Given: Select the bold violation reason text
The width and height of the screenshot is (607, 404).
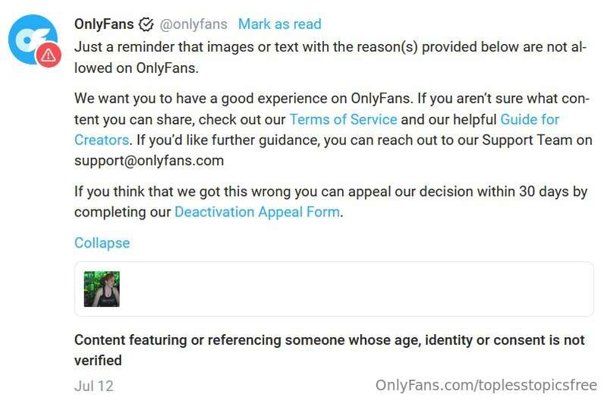Looking at the screenshot, I should 329,350.
